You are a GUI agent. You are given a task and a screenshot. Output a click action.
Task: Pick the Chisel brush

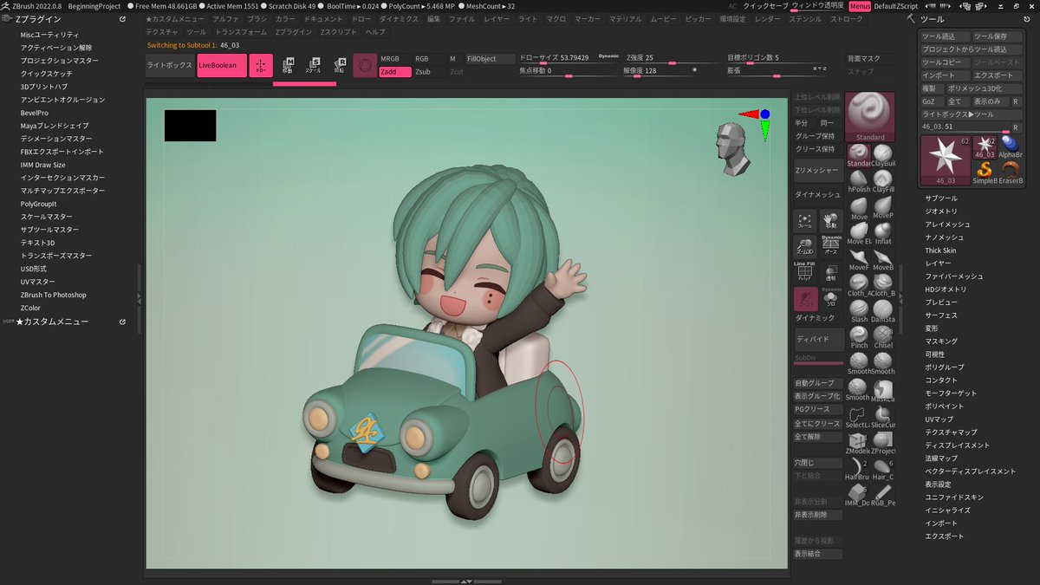[x=883, y=337]
